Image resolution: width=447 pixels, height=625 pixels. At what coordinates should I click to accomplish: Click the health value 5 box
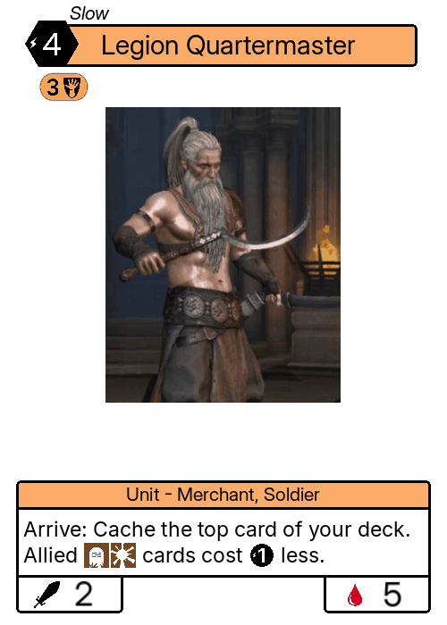point(376,594)
